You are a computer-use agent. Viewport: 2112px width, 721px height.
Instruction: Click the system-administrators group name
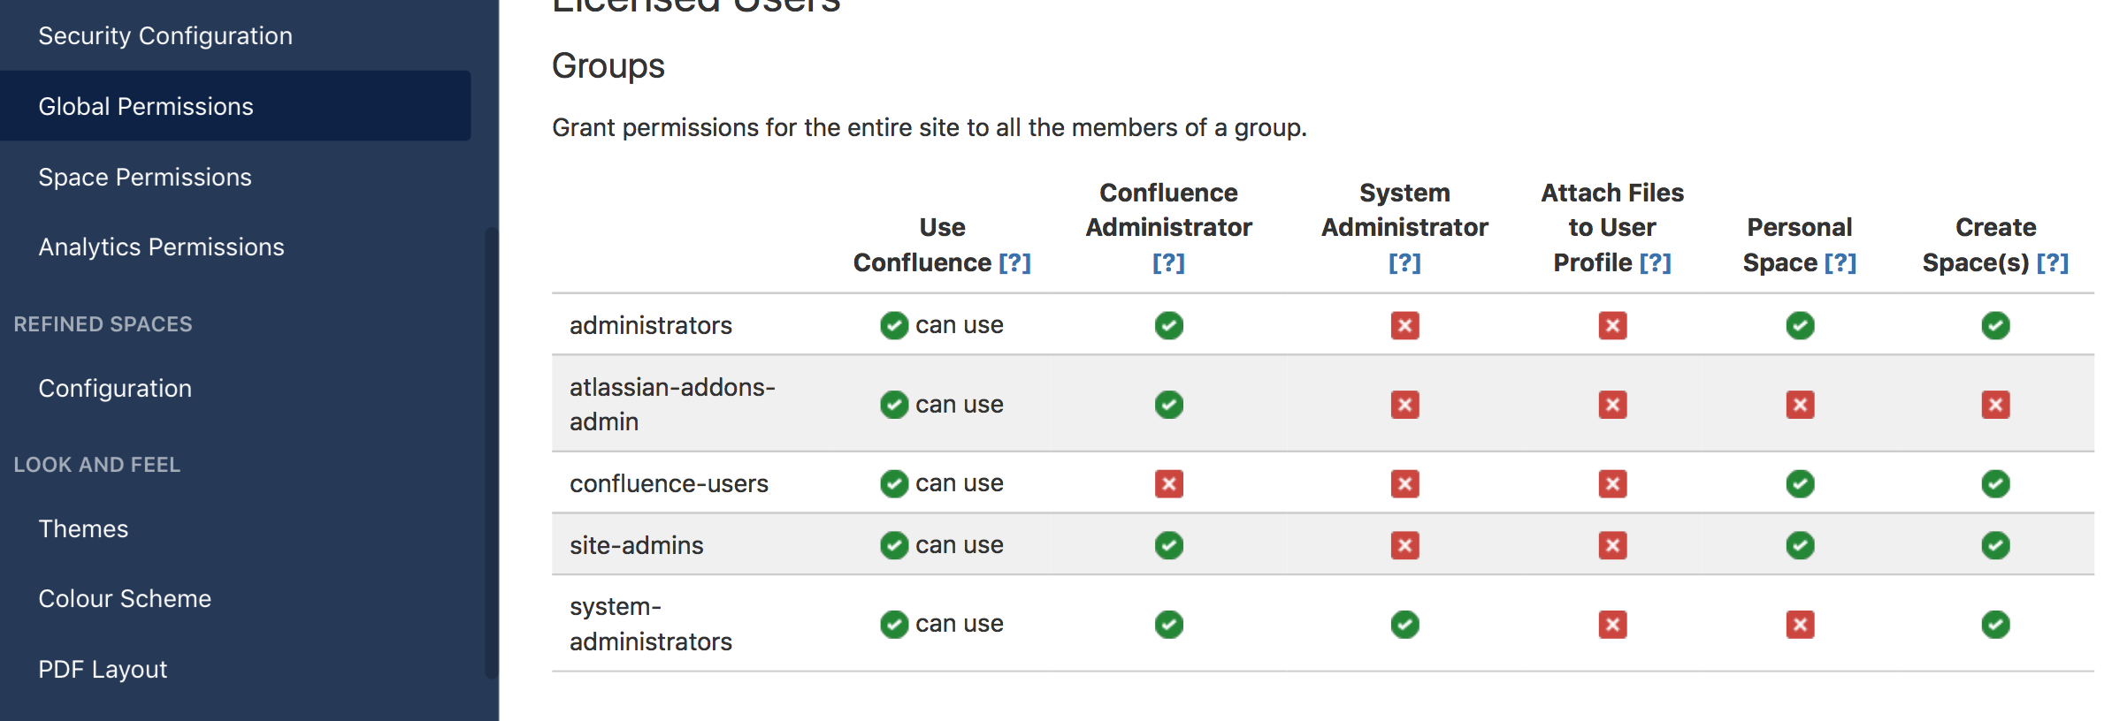click(651, 624)
